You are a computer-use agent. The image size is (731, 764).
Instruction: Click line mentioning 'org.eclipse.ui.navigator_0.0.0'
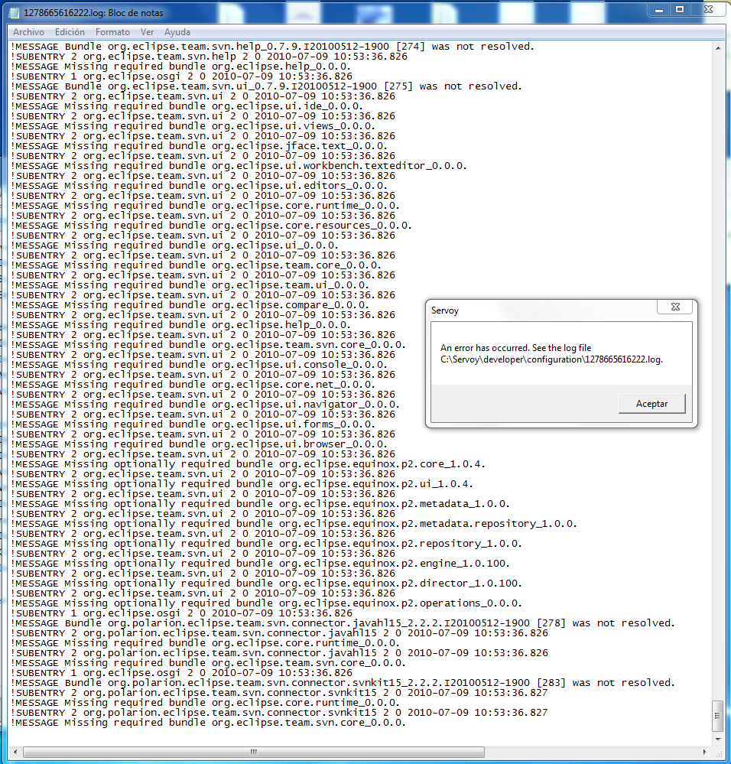[x=205, y=405]
